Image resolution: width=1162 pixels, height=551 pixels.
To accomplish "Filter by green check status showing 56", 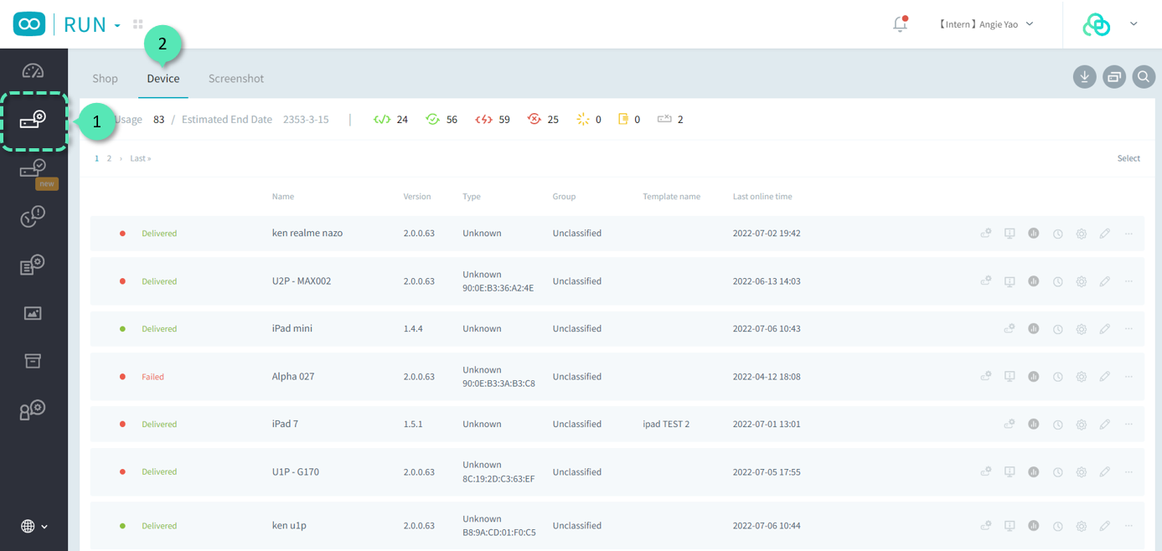I will tap(441, 120).
